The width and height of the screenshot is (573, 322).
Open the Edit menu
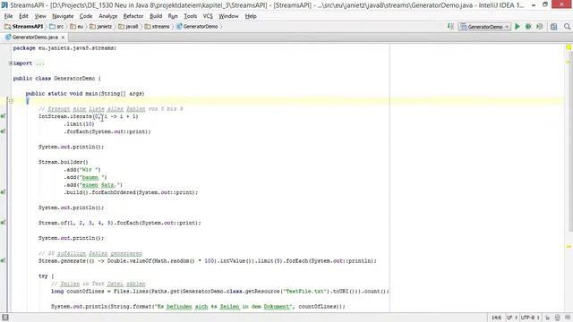tap(23, 16)
